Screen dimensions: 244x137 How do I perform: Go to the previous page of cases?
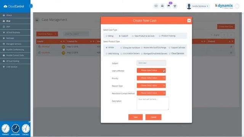coord(224,35)
